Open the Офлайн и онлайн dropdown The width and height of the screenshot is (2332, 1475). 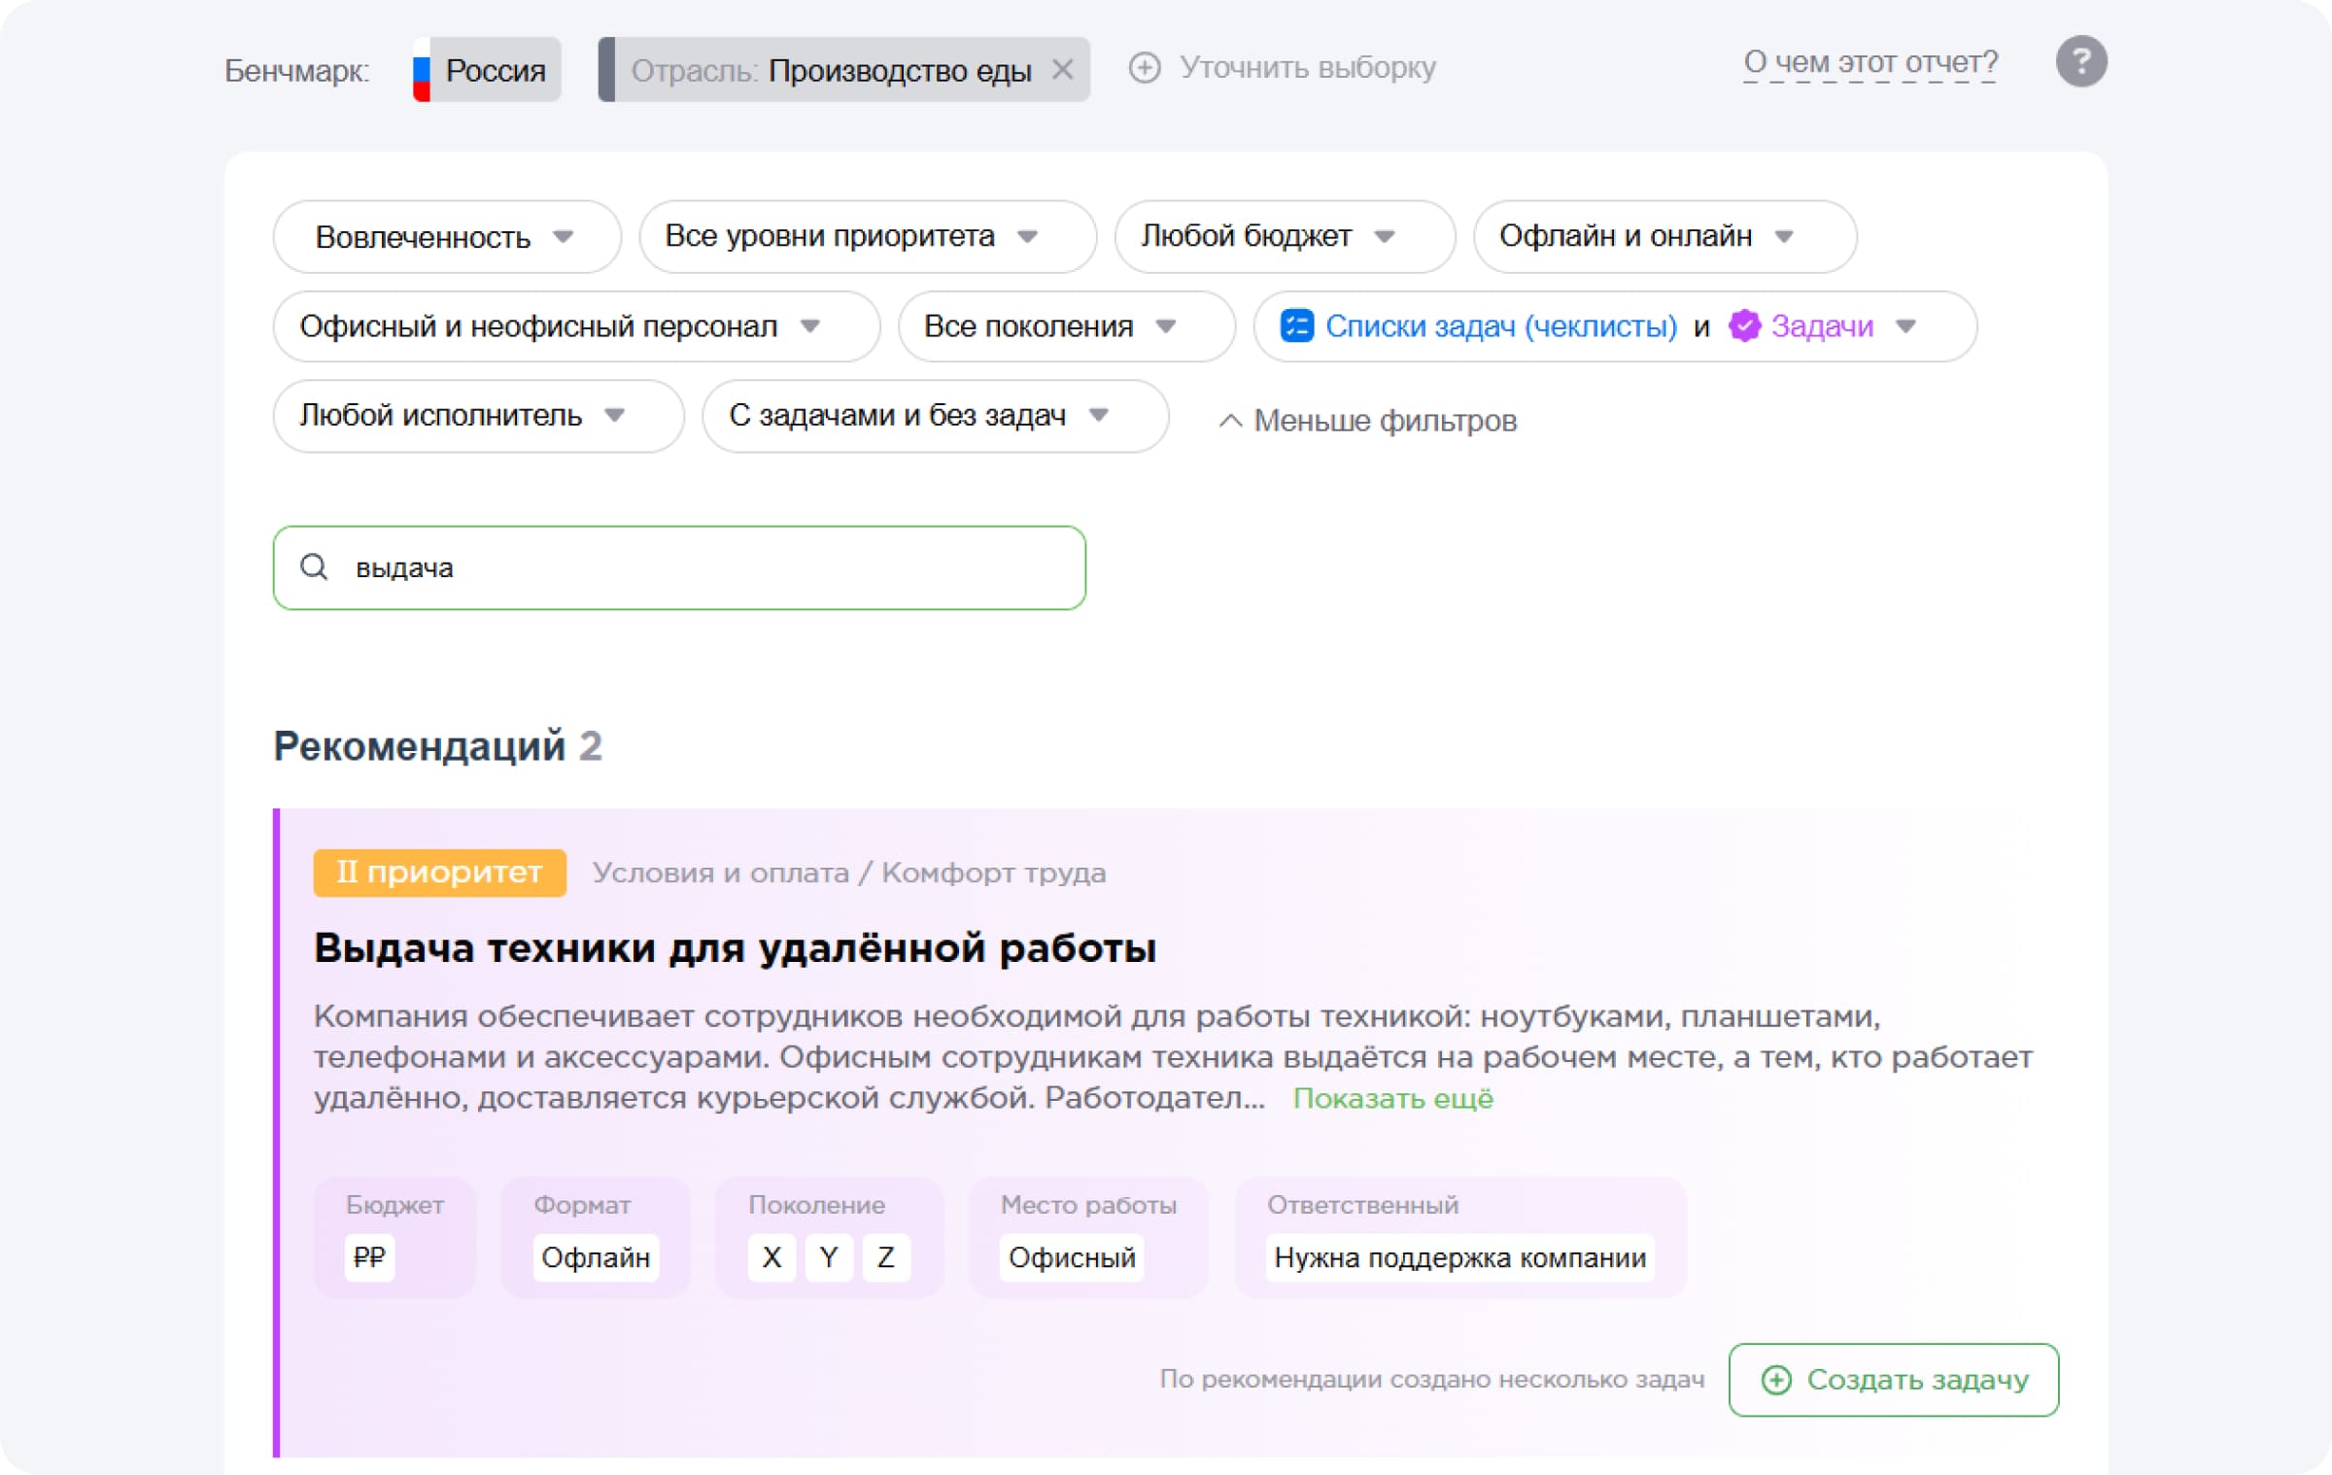(1664, 236)
